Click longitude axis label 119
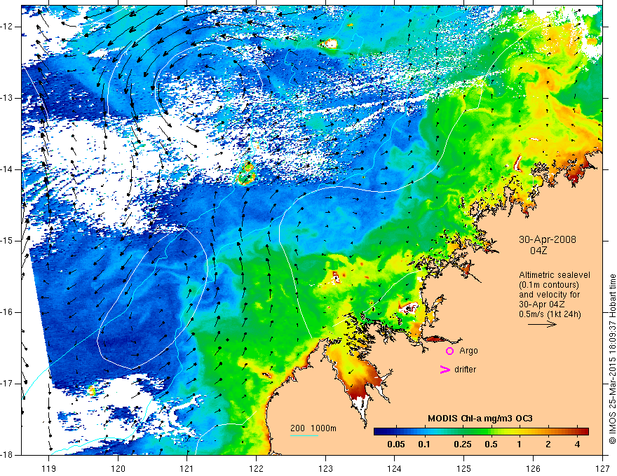This screenshot has height=476, width=617. (49, 468)
